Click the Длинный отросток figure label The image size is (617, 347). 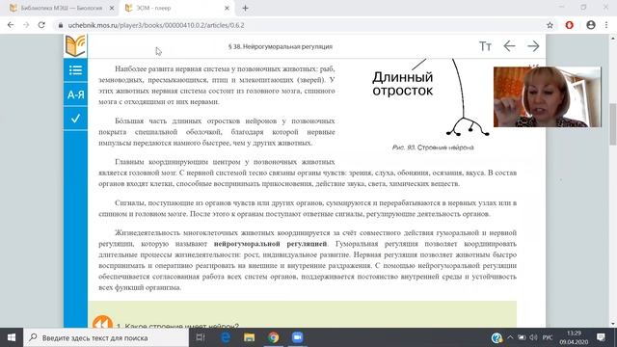tap(403, 84)
